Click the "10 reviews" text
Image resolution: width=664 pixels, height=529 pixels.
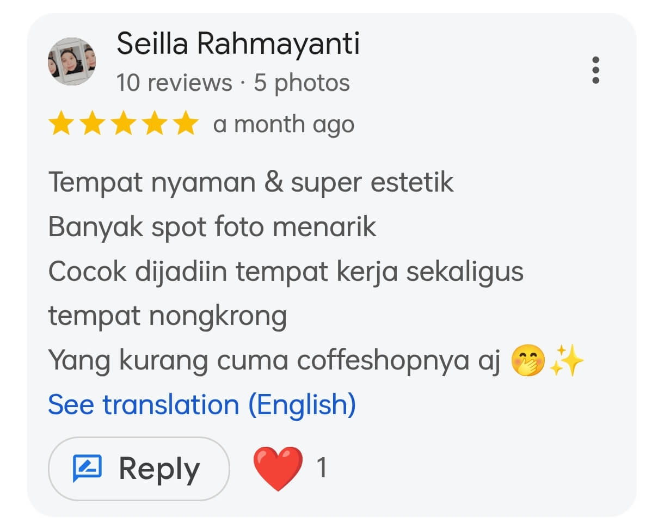174,83
